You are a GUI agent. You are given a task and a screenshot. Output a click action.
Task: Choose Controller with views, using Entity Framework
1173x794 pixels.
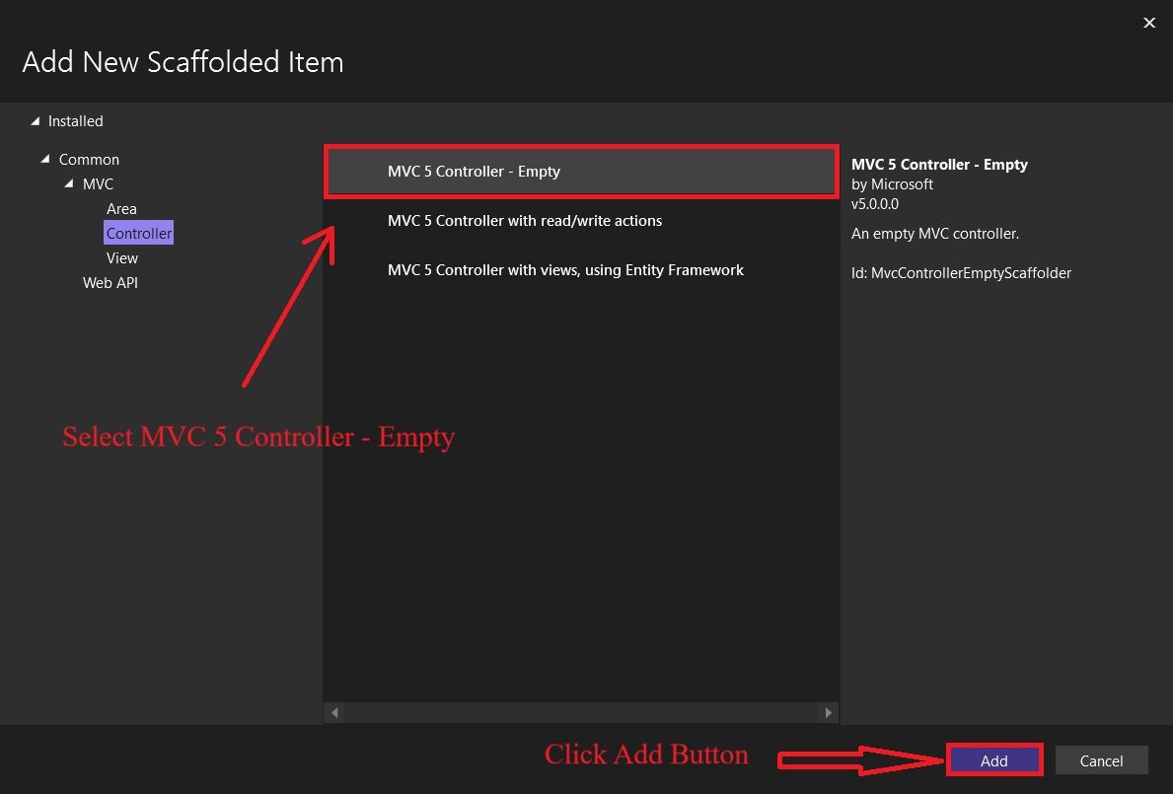click(x=565, y=270)
